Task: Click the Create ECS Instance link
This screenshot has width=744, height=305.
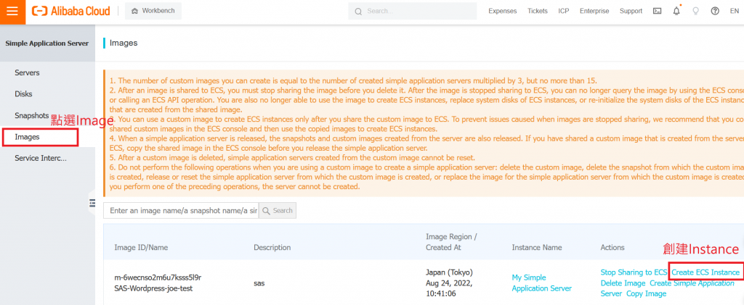Action: (x=705, y=272)
